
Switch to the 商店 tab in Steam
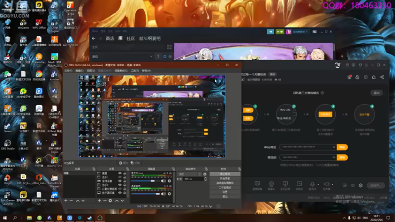coord(110,38)
